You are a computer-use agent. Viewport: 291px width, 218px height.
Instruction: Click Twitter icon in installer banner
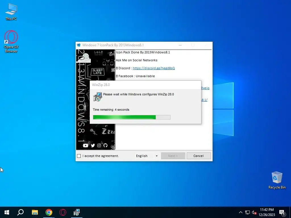tap(93, 146)
